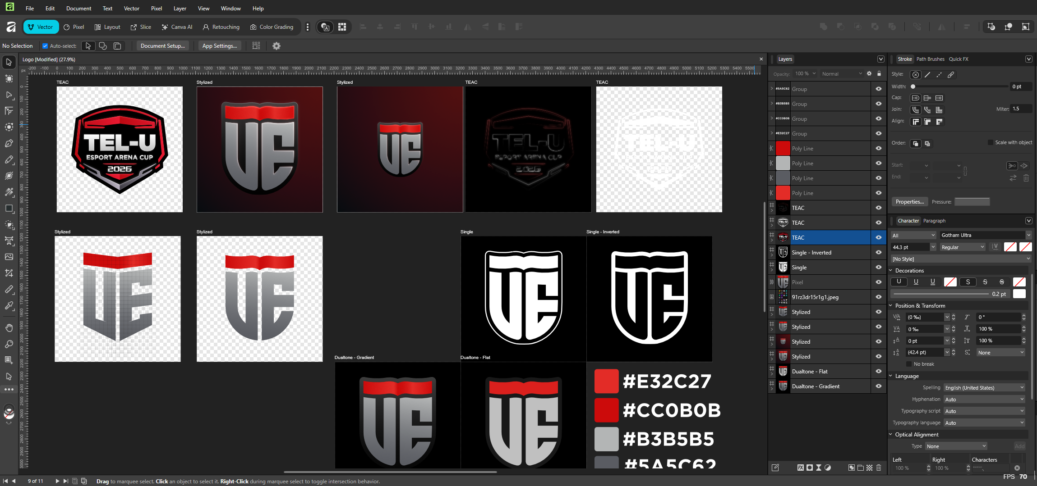Image resolution: width=1037 pixels, height=486 pixels.
Task: Set stroke style to None
Action: coord(916,75)
